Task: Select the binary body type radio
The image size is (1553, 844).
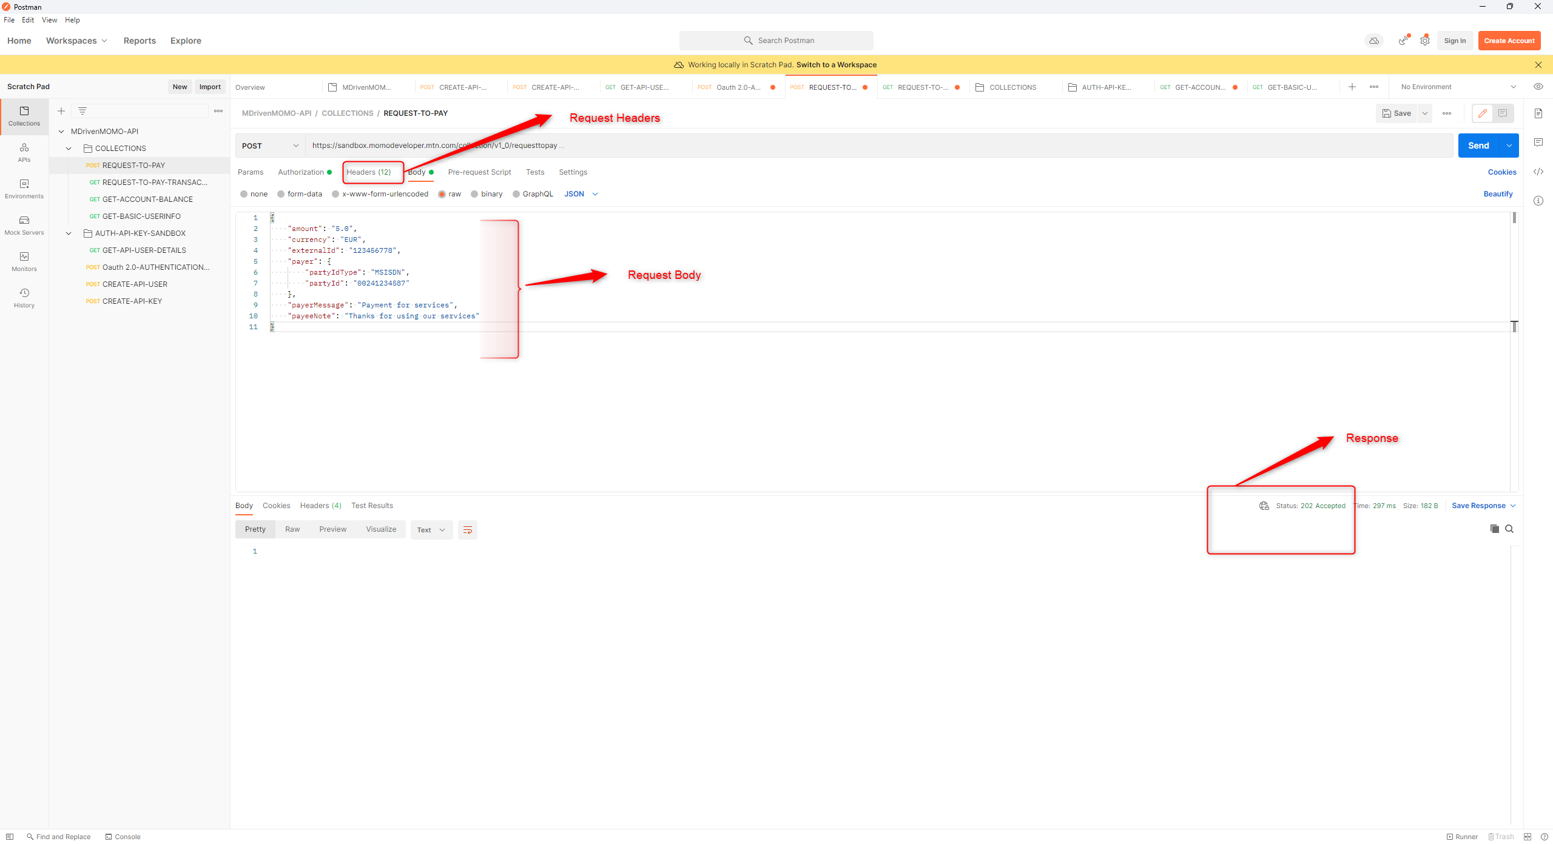Action: (x=474, y=194)
